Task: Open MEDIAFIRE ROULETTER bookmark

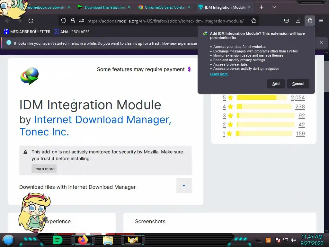Action: [27, 32]
